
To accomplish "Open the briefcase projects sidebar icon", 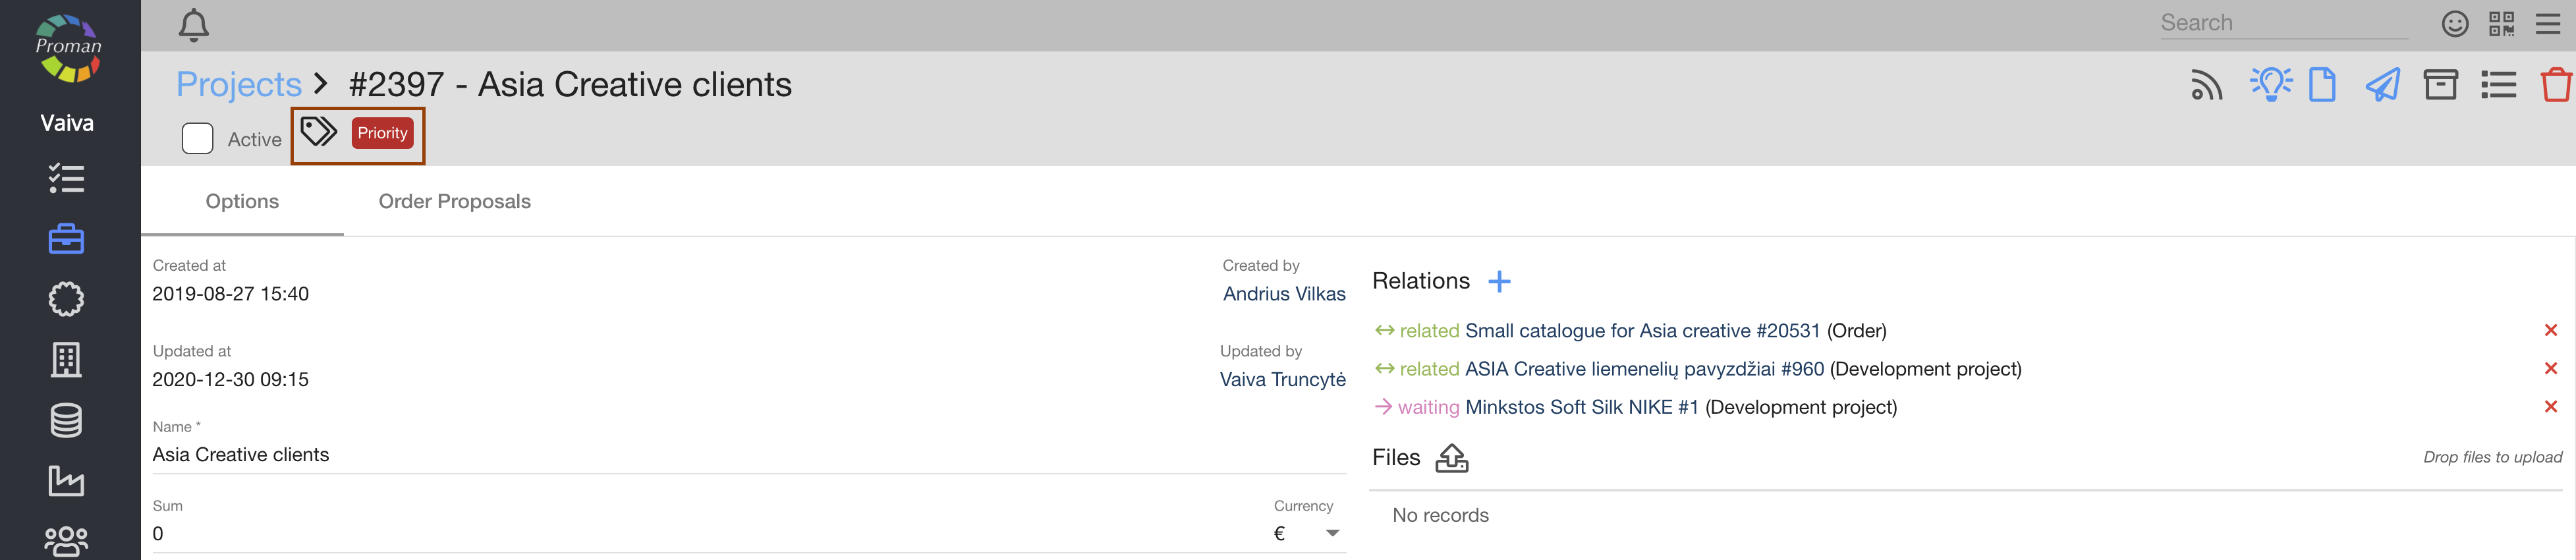I will 66,239.
